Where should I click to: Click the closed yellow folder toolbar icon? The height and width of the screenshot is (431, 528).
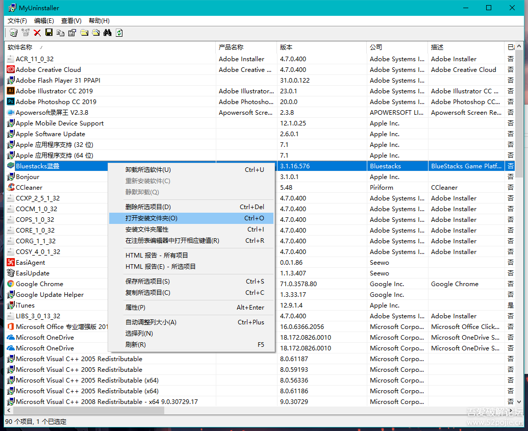pos(84,33)
